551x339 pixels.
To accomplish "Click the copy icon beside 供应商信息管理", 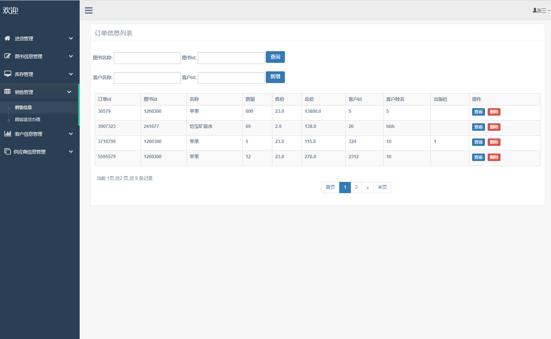I will pos(7,151).
